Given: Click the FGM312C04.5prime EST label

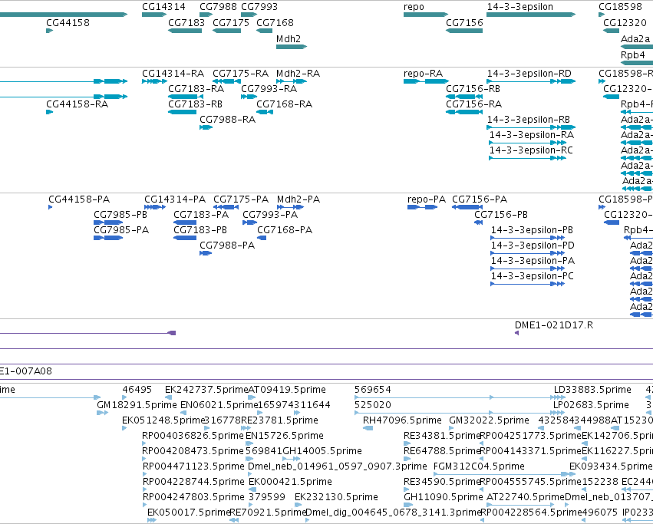Looking at the screenshot, I should tap(480, 466).
